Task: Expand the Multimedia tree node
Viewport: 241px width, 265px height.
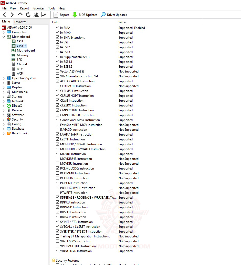Action: click(4, 92)
